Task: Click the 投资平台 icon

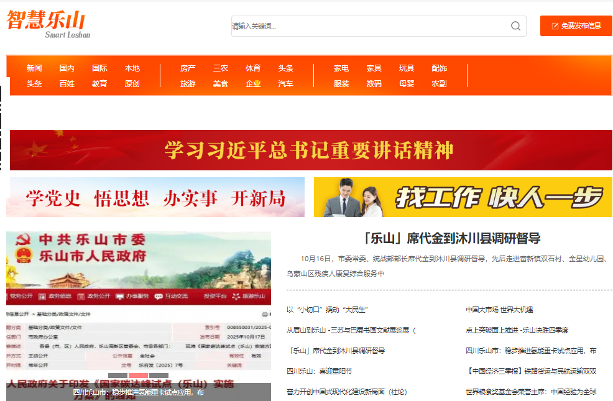Action: pyautogui.click(x=215, y=297)
